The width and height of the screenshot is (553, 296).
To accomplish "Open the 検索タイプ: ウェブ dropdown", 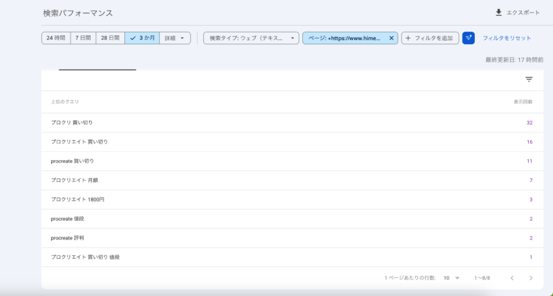I will point(251,38).
